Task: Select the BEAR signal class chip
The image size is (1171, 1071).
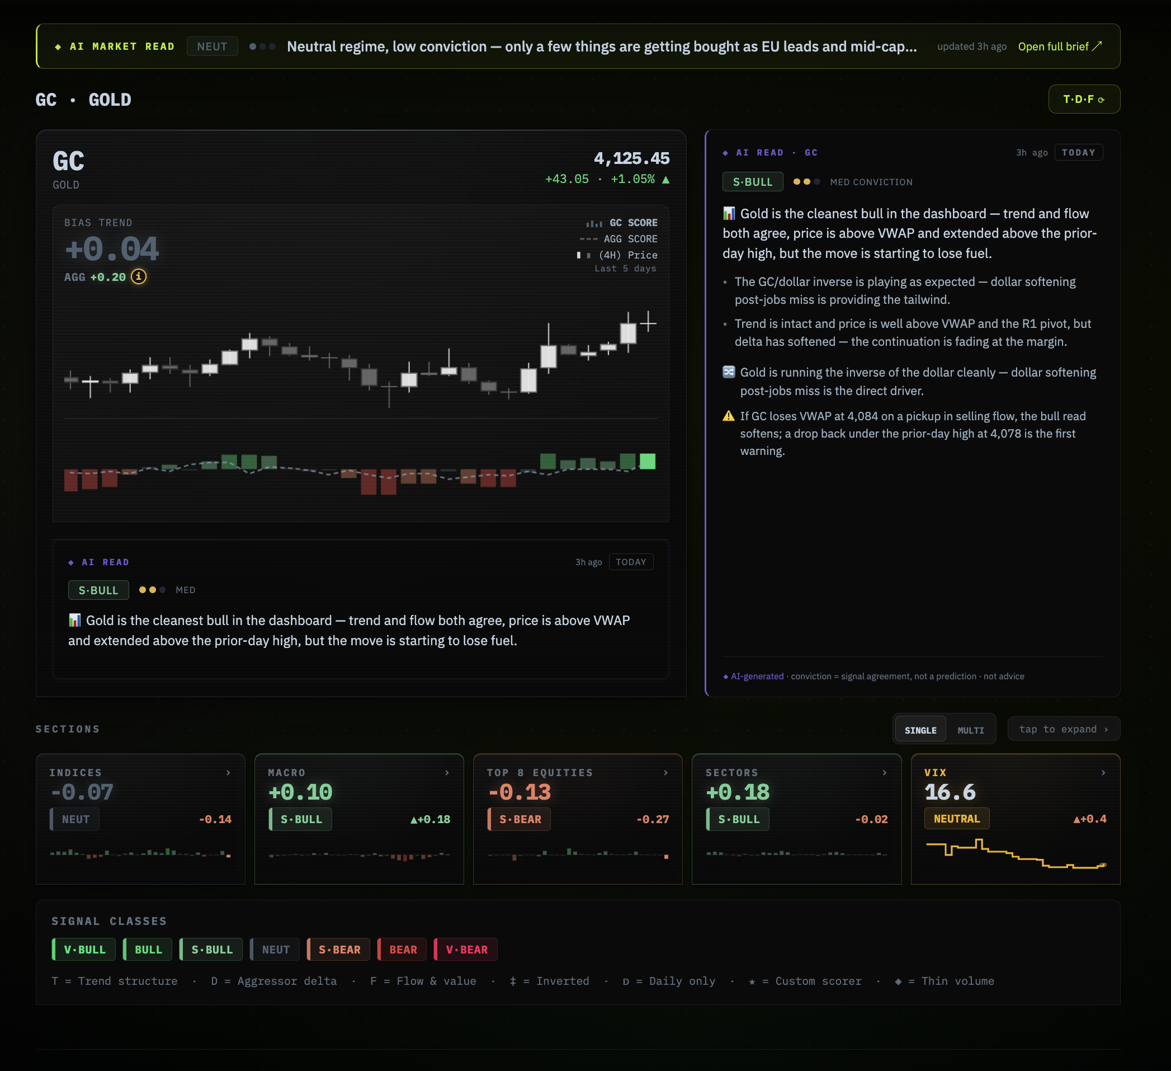Action: click(x=402, y=950)
